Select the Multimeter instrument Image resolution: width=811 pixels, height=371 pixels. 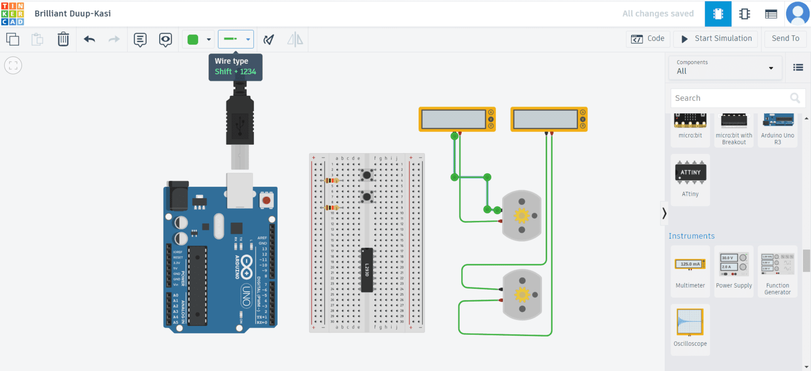pos(690,271)
